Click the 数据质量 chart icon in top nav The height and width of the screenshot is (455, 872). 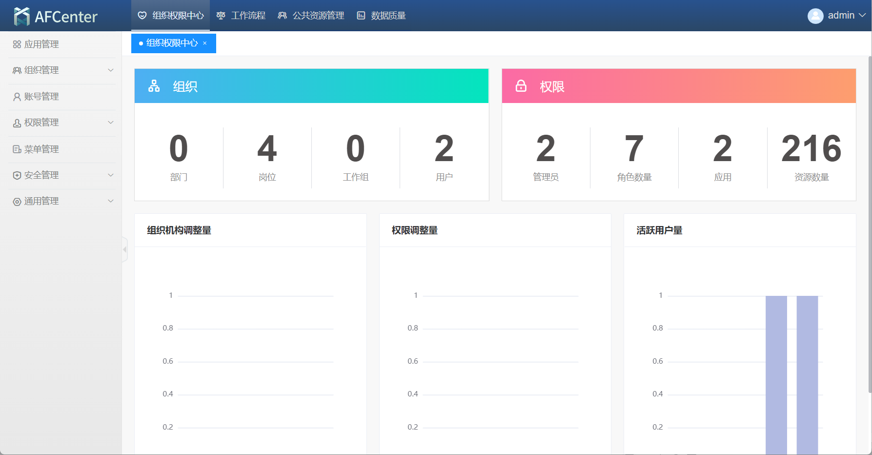pos(361,16)
